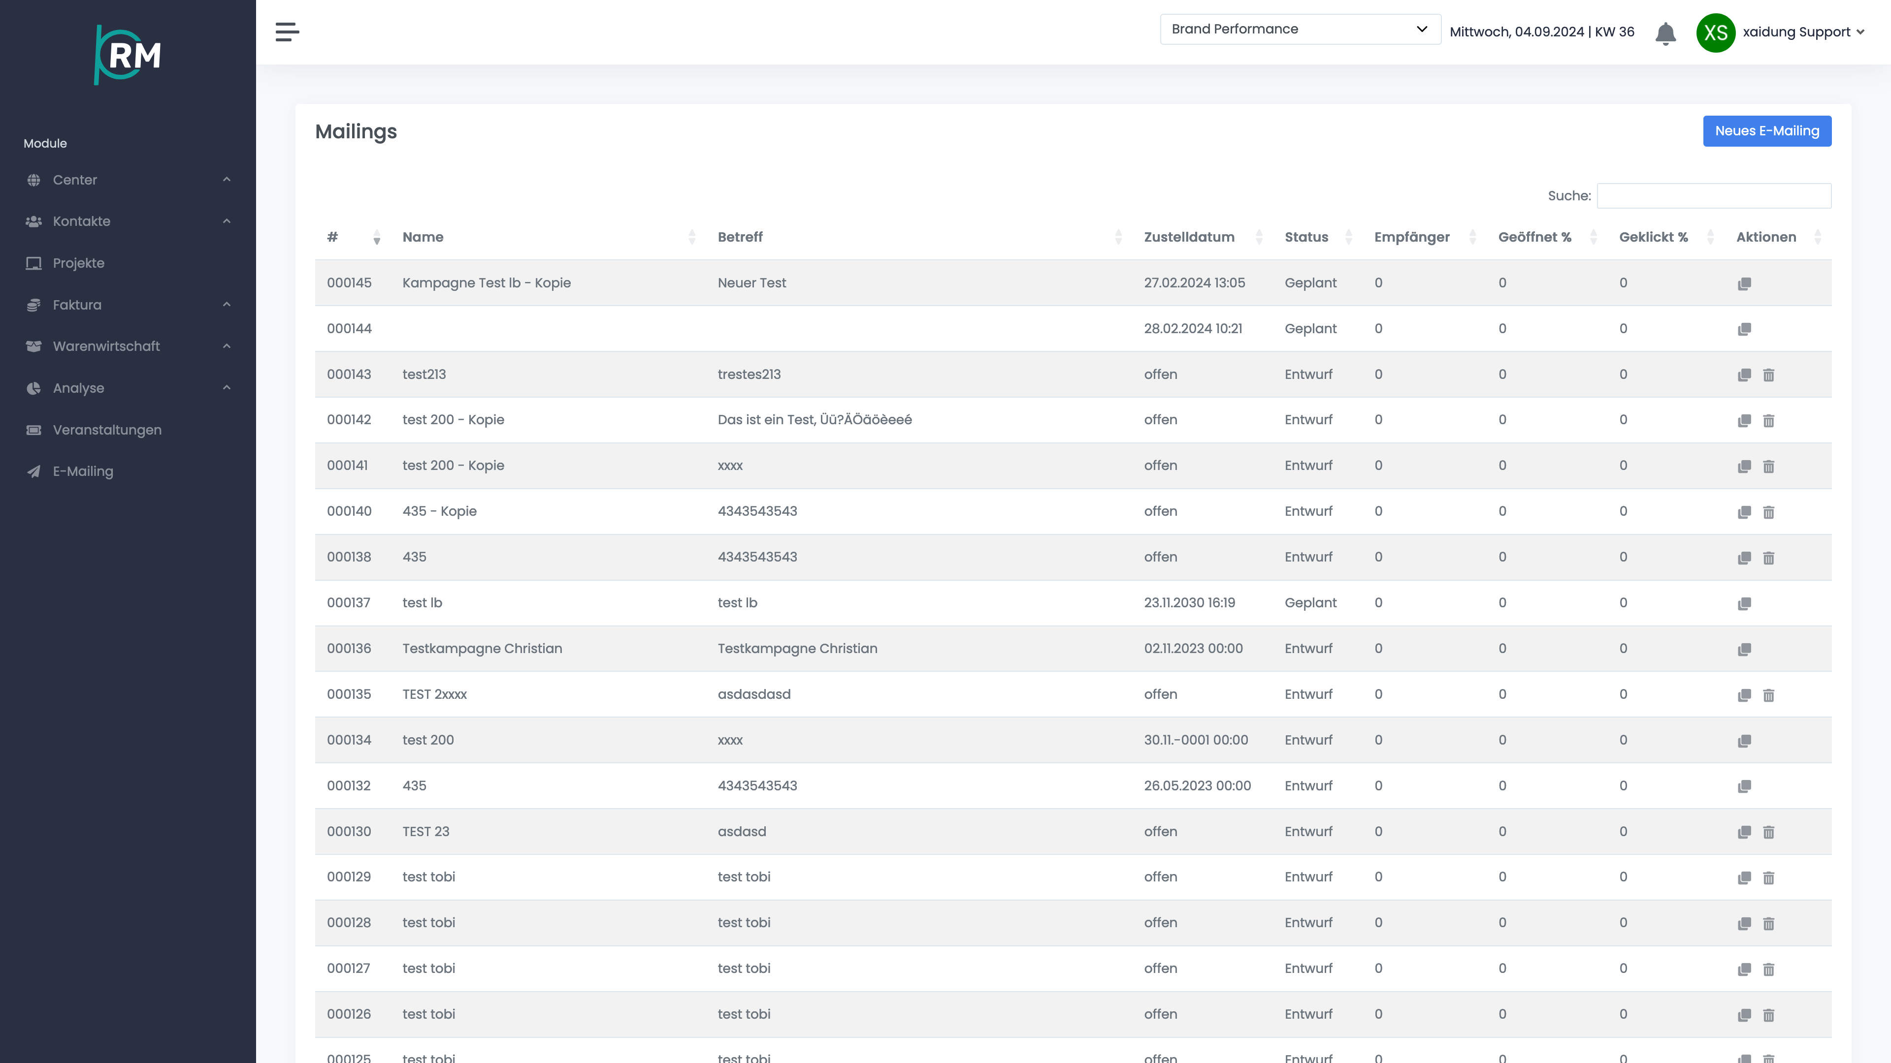Open Faktura in the sidebar
The image size is (1891, 1063).
tap(77, 305)
